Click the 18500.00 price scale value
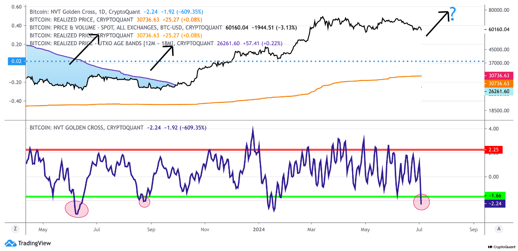Image resolution: width=518 pixels, height=251 pixels. [499, 110]
